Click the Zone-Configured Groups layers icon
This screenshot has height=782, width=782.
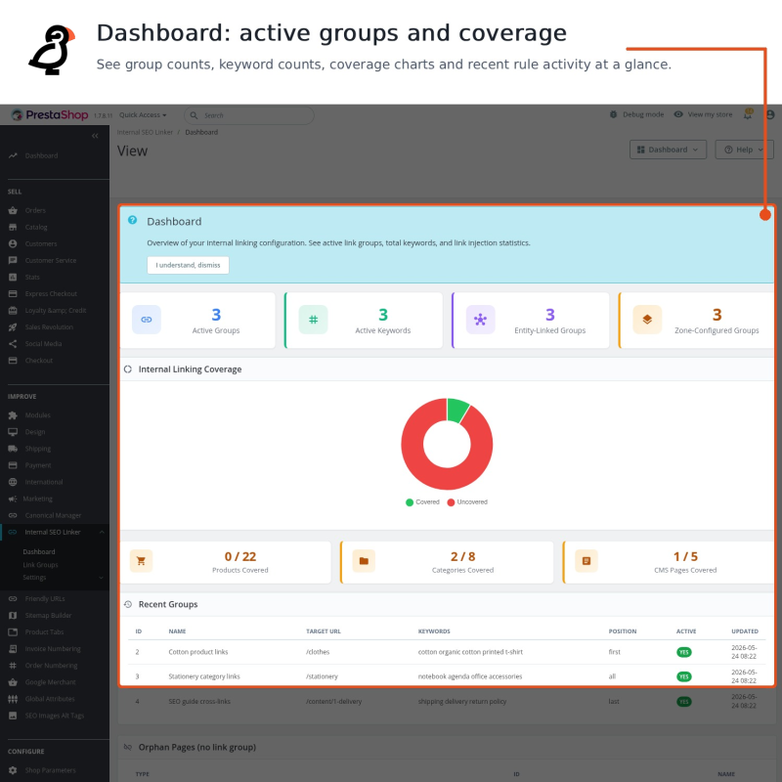pyautogui.click(x=647, y=320)
